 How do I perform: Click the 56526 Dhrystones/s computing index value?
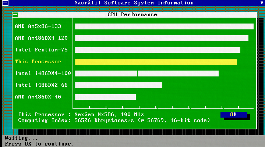click(x=104, y=120)
